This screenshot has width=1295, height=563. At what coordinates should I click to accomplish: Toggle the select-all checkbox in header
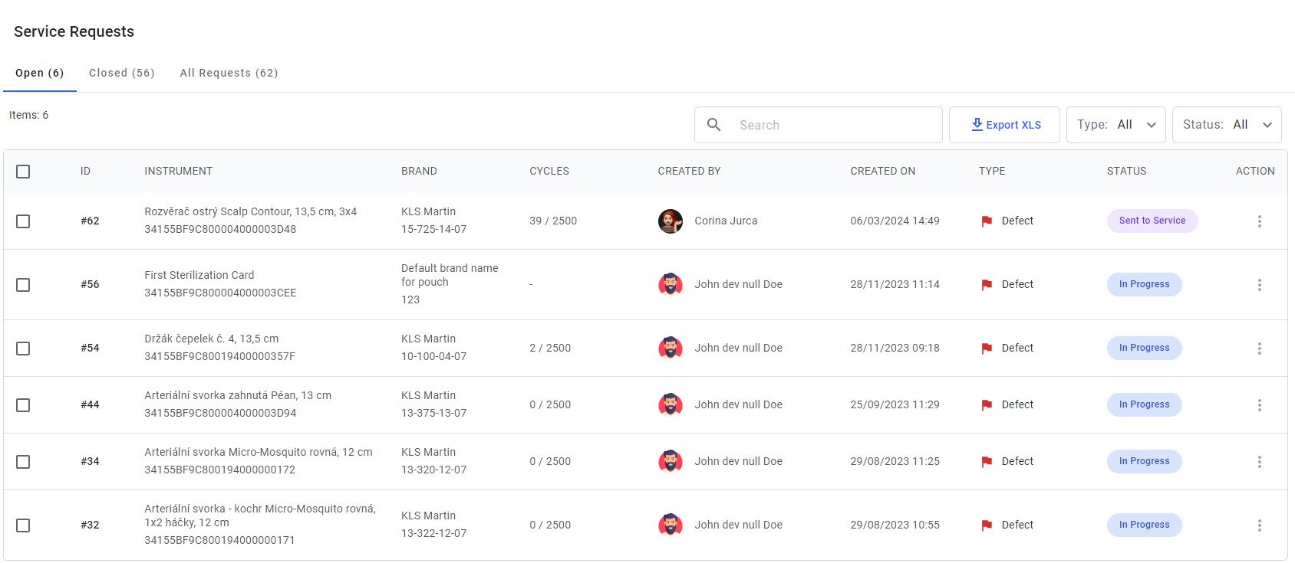coord(23,172)
